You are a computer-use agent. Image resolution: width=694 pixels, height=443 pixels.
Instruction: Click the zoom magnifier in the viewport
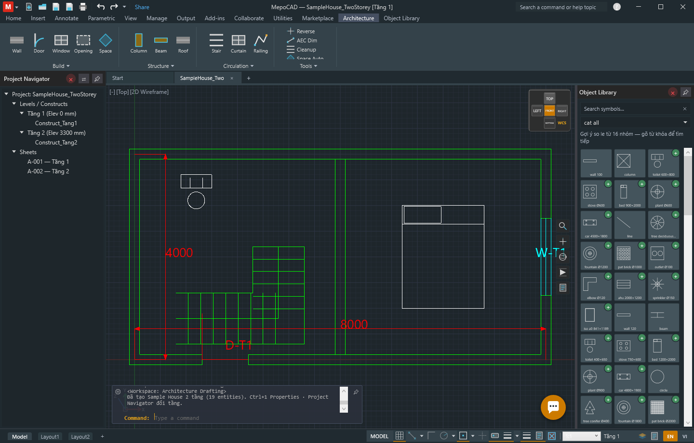562,226
